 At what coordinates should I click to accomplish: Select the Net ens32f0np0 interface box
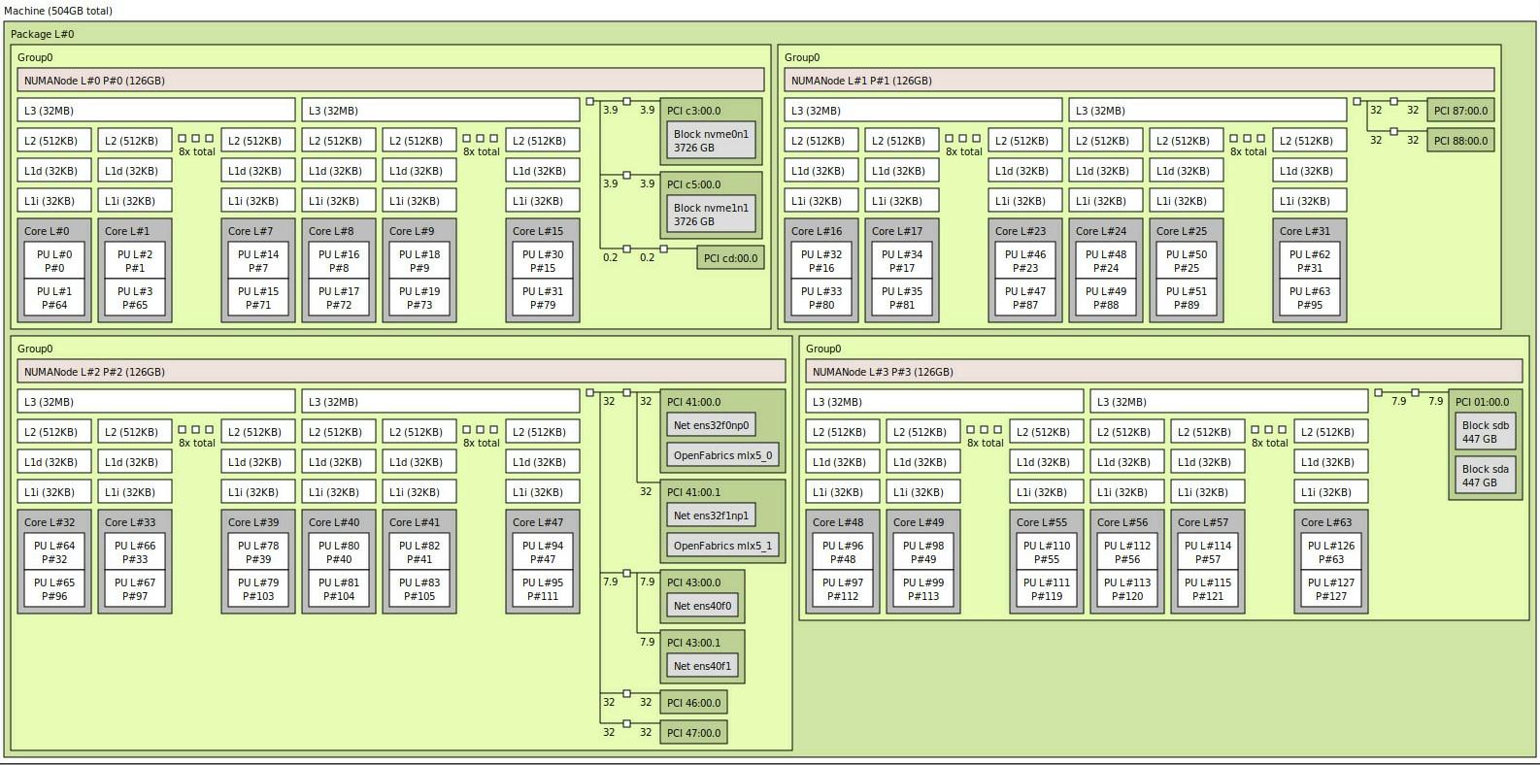tap(711, 425)
